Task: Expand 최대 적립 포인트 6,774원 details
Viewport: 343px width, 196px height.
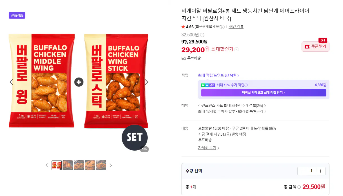Action: click(219, 75)
